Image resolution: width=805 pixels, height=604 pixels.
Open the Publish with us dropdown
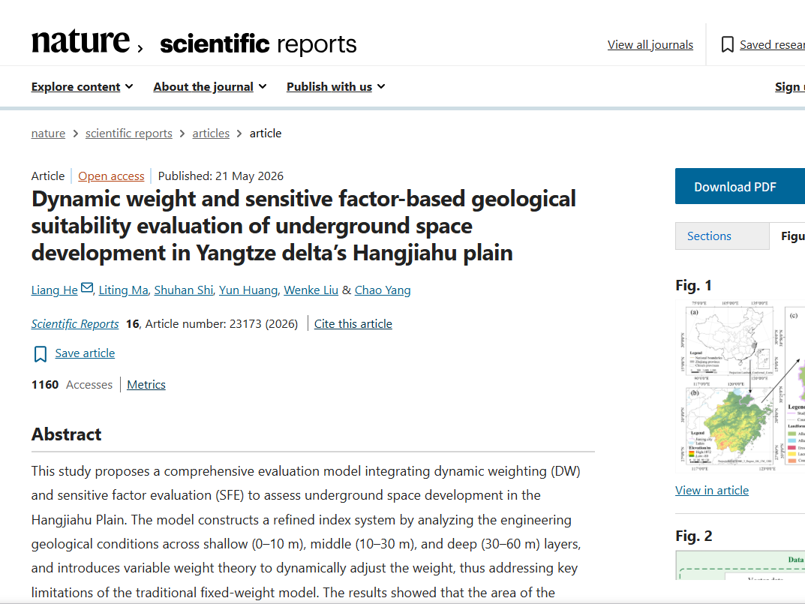pyautogui.click(x=336, y=87)
